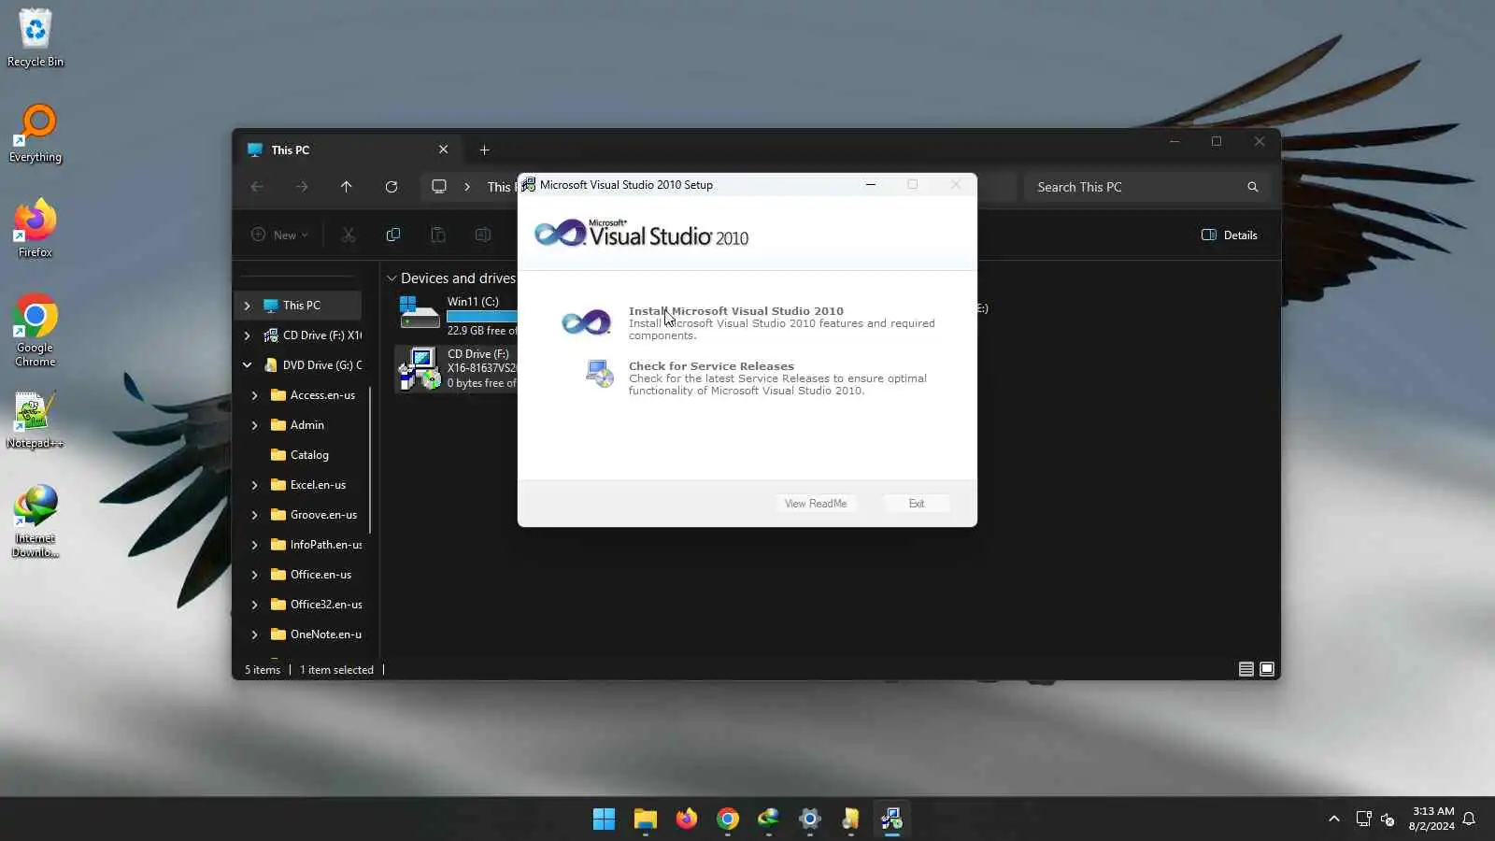
Task: Open the New dropdown menu
Action: 279,235
